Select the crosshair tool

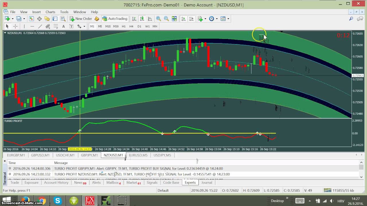15,26
